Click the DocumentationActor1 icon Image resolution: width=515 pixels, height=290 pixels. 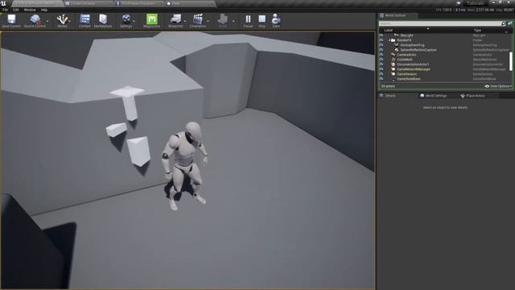(393, 64)
